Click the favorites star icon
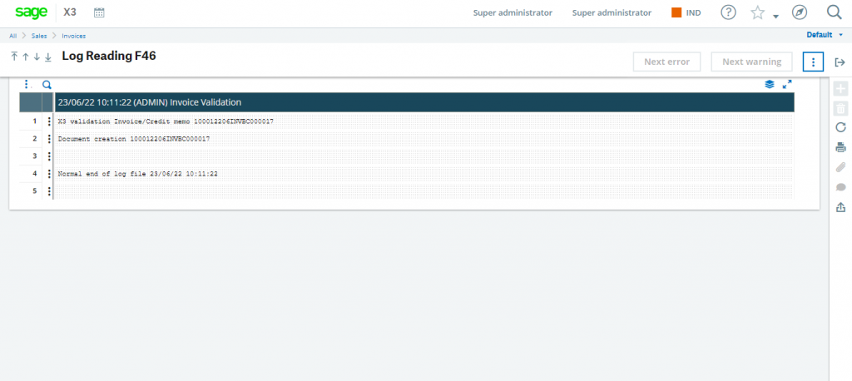Image resolution: width=852 pixels, height=381 pixels. (757, 12)
